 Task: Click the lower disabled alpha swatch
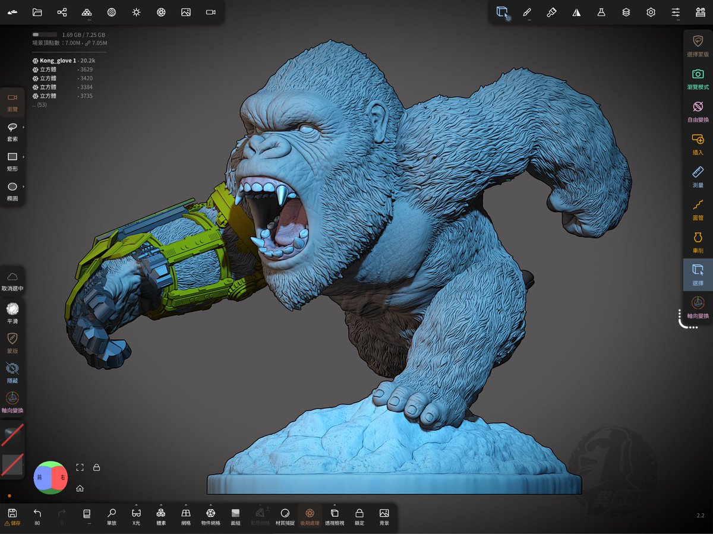[12, 465]
